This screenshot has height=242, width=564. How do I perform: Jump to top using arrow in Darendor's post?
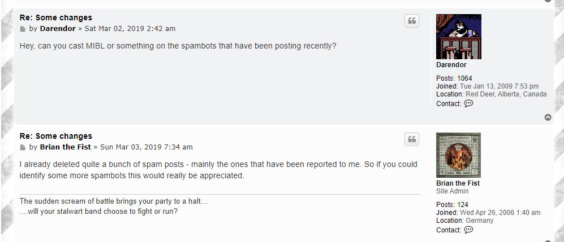548,117
